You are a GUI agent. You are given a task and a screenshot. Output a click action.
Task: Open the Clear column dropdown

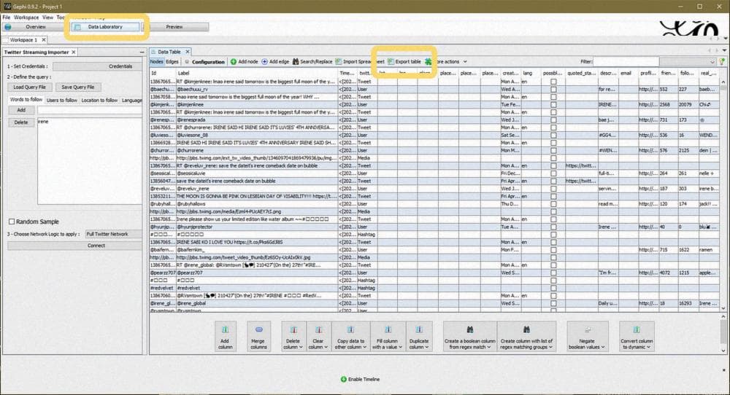pos(318,337)
